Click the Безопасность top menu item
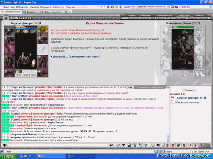213x159 pixels. point(164,16)
